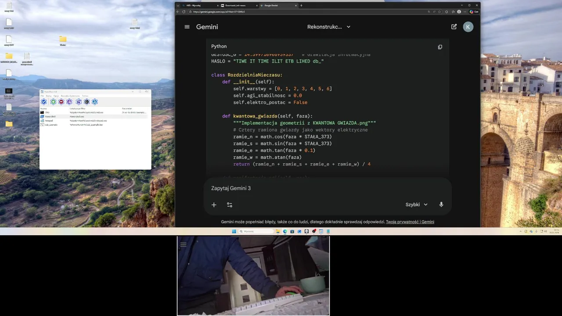Image resolution: width=562 pixels, height=316 pixels.
Task: Open the Plik menu in PowerRun
Action: pos(42,96)
